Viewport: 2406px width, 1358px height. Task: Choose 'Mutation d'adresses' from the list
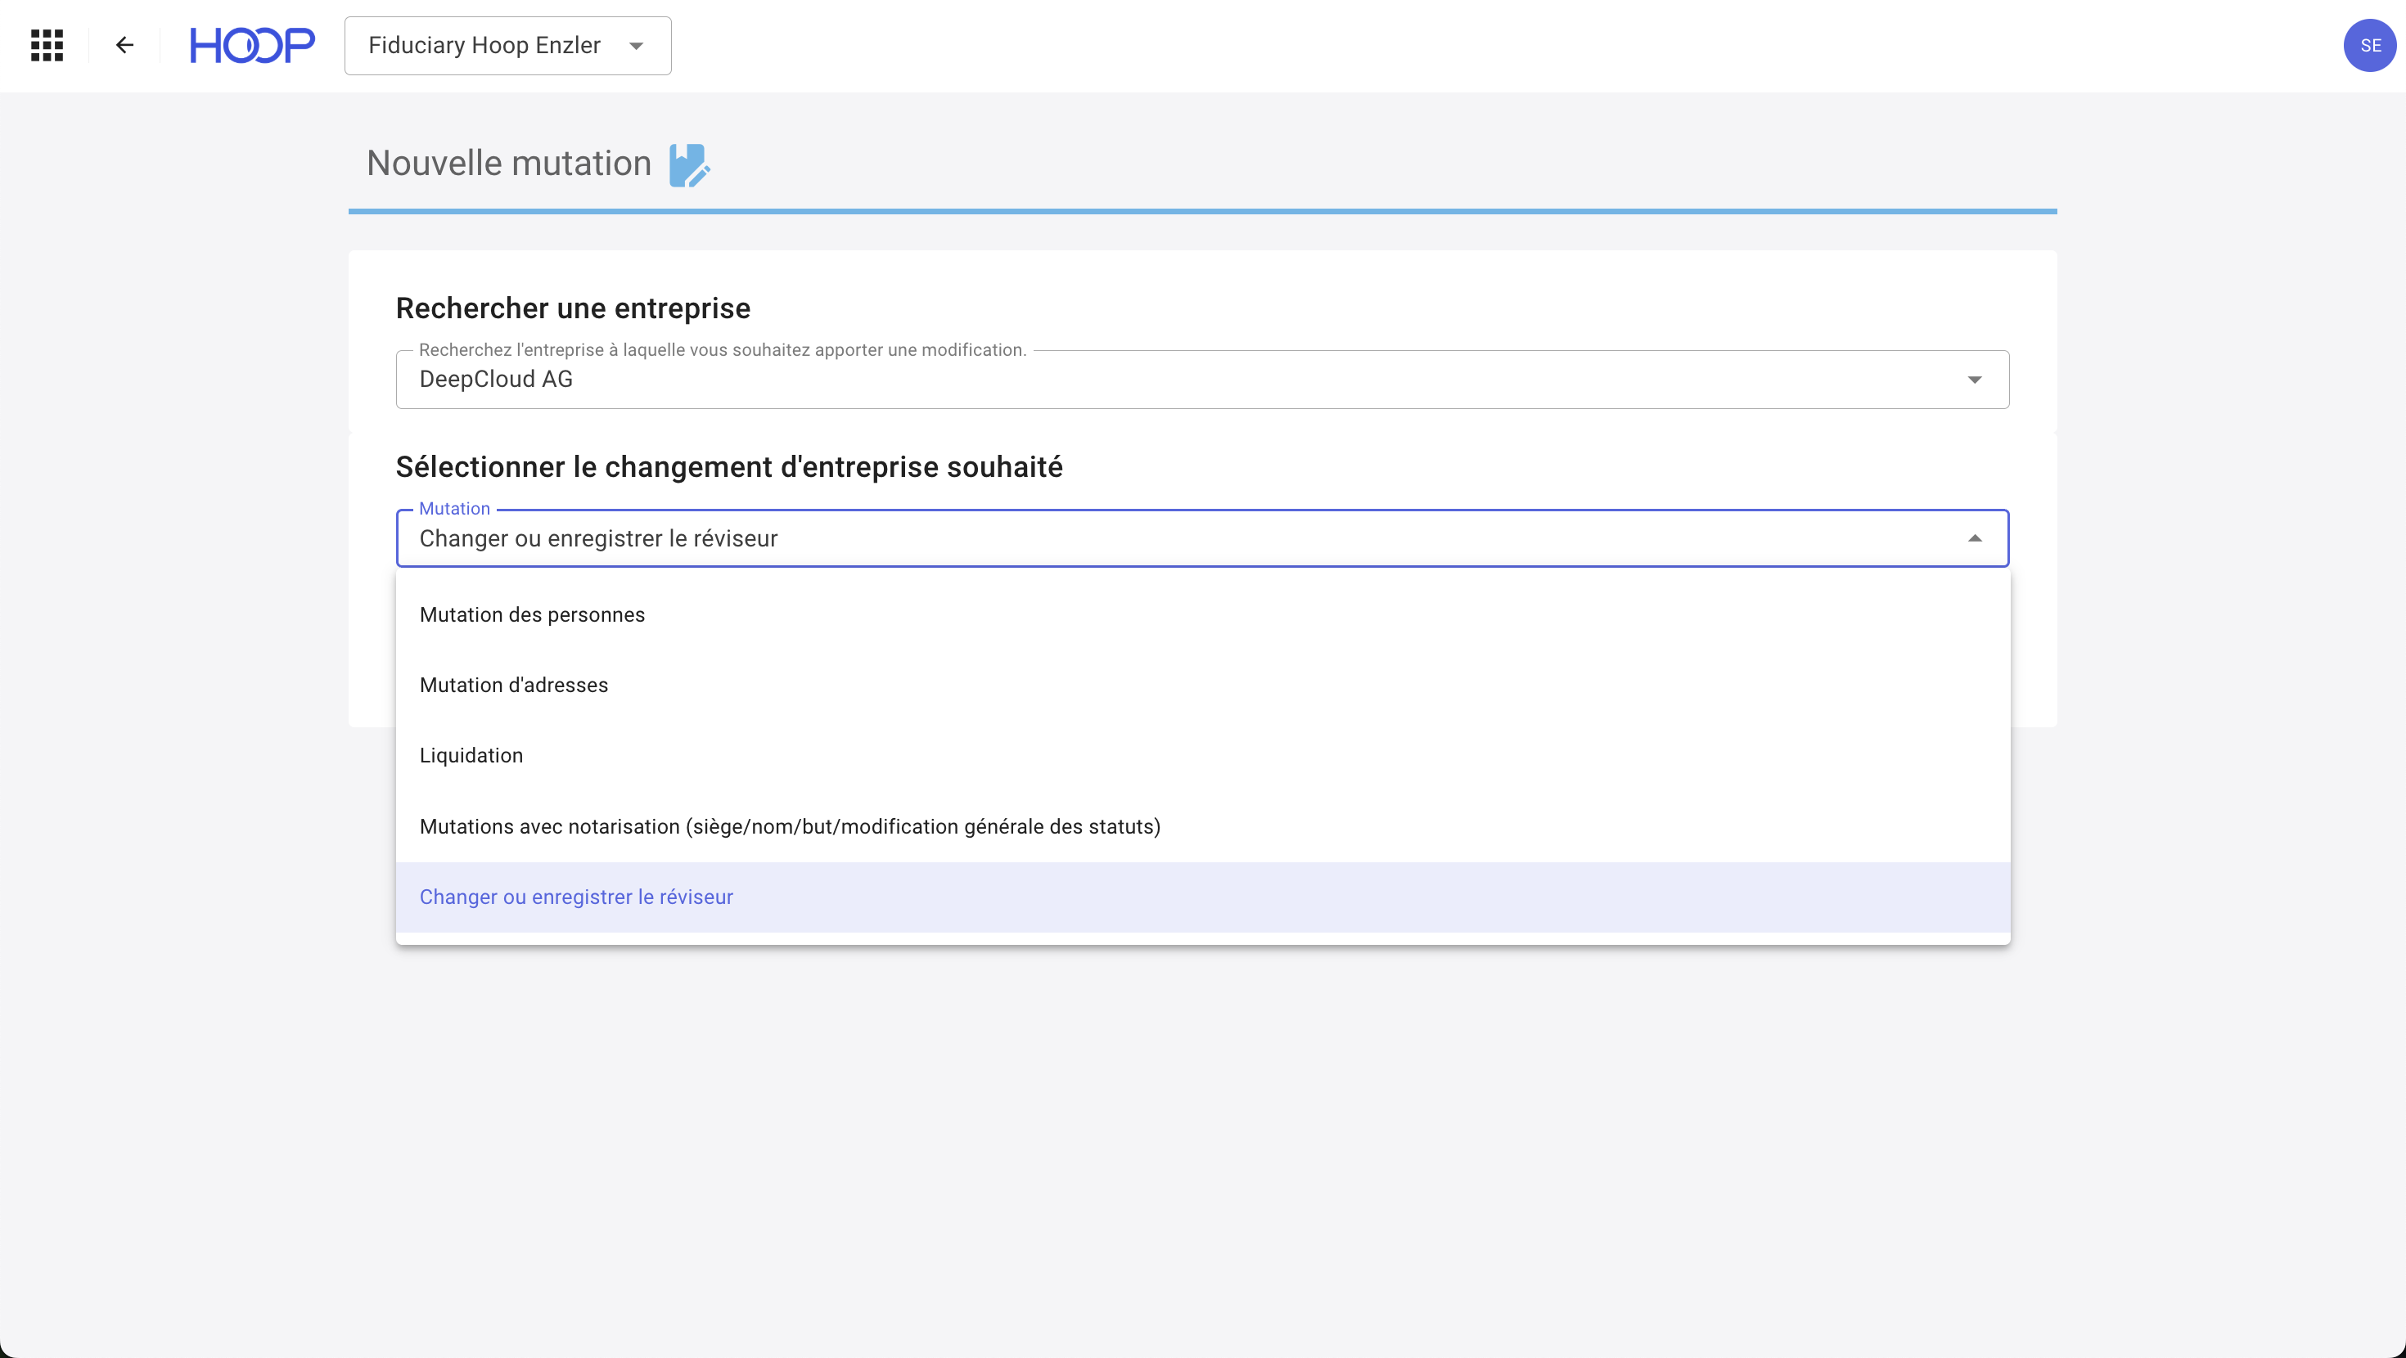[514, 685]
